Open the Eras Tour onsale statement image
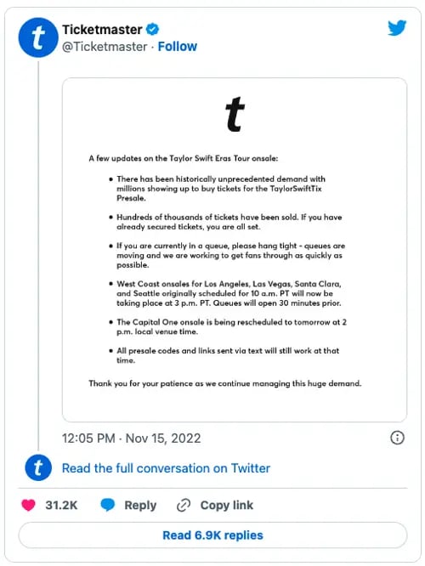Screen dimensions: 425x566 point(235,250)
